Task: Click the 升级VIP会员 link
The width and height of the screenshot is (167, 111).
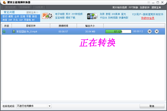Action: [148, 18]
